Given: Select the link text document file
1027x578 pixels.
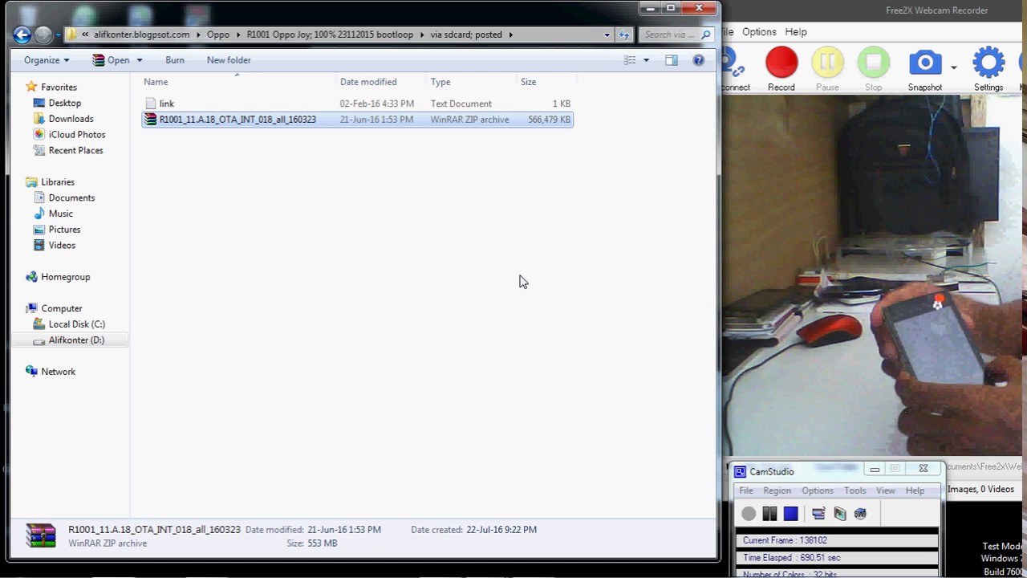Looking at the screenshot, I should pyautogui.click(x=357, y=104).
